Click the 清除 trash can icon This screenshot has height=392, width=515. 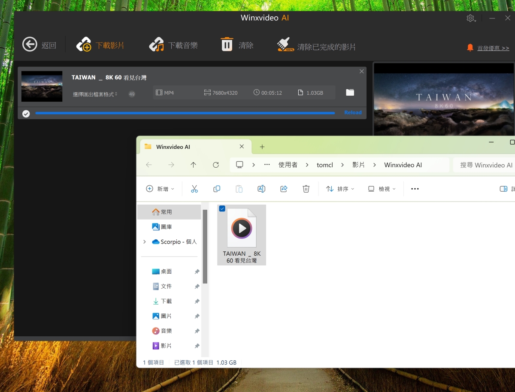(x=227, y=44)
